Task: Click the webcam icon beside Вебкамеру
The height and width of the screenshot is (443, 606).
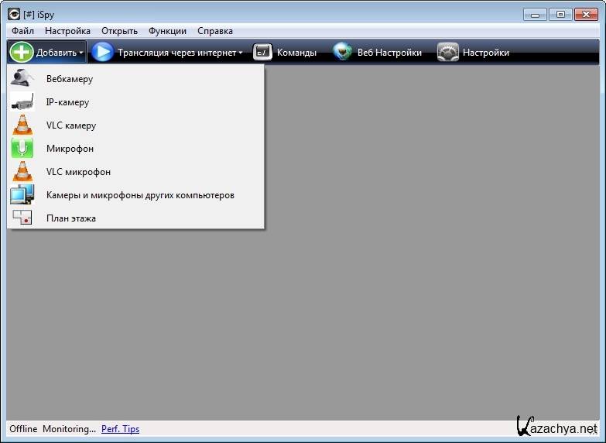Action: (x=22, y=79)
